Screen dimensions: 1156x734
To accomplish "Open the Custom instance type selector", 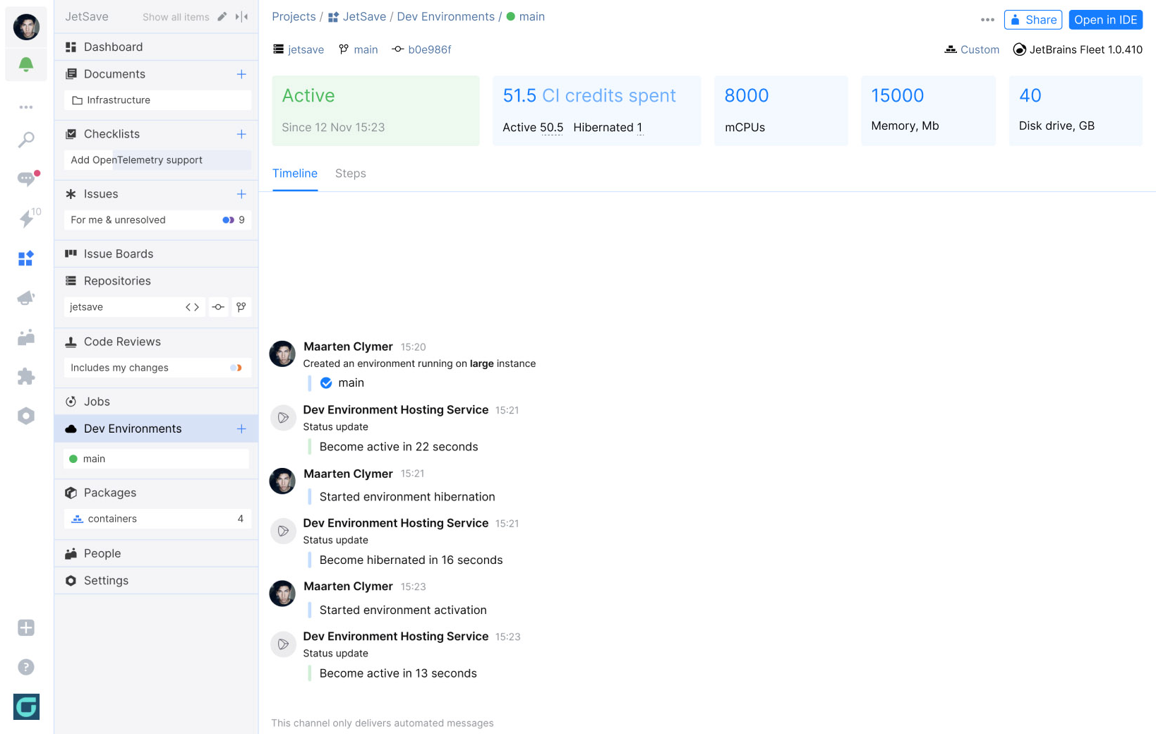I will coord(972,49).
